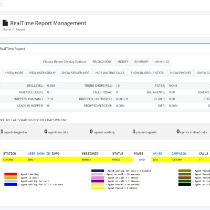The height and width of the screenshot is (210, 210).
Task: Click the CALLS column header
Action: [x=203, y=154]
